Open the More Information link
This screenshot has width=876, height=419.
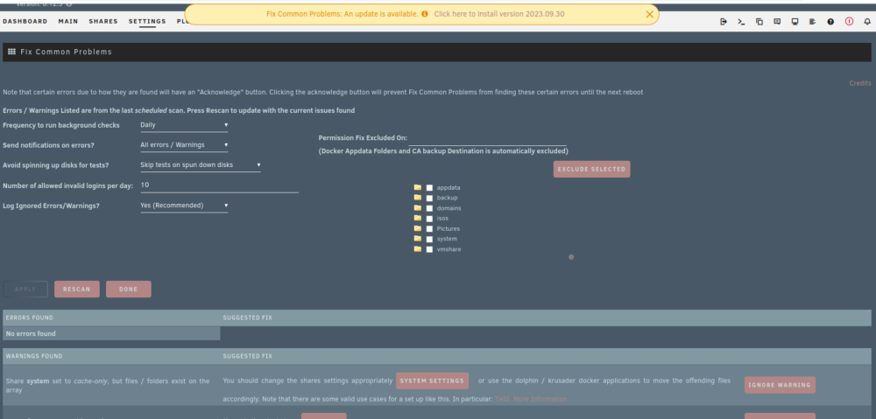point(540,399)
